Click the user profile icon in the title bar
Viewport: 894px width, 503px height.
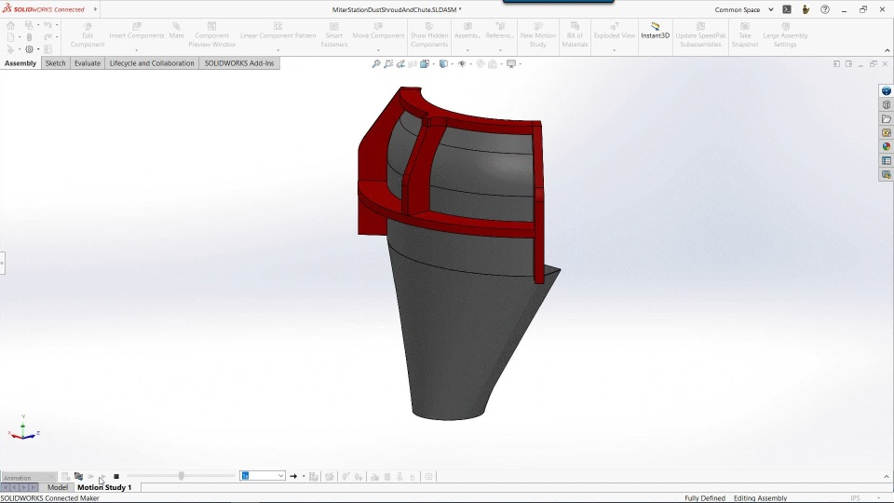806,9
